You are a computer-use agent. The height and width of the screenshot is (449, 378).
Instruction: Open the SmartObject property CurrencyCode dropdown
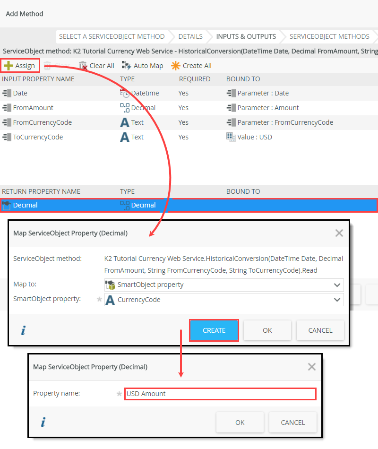[224, 300]
